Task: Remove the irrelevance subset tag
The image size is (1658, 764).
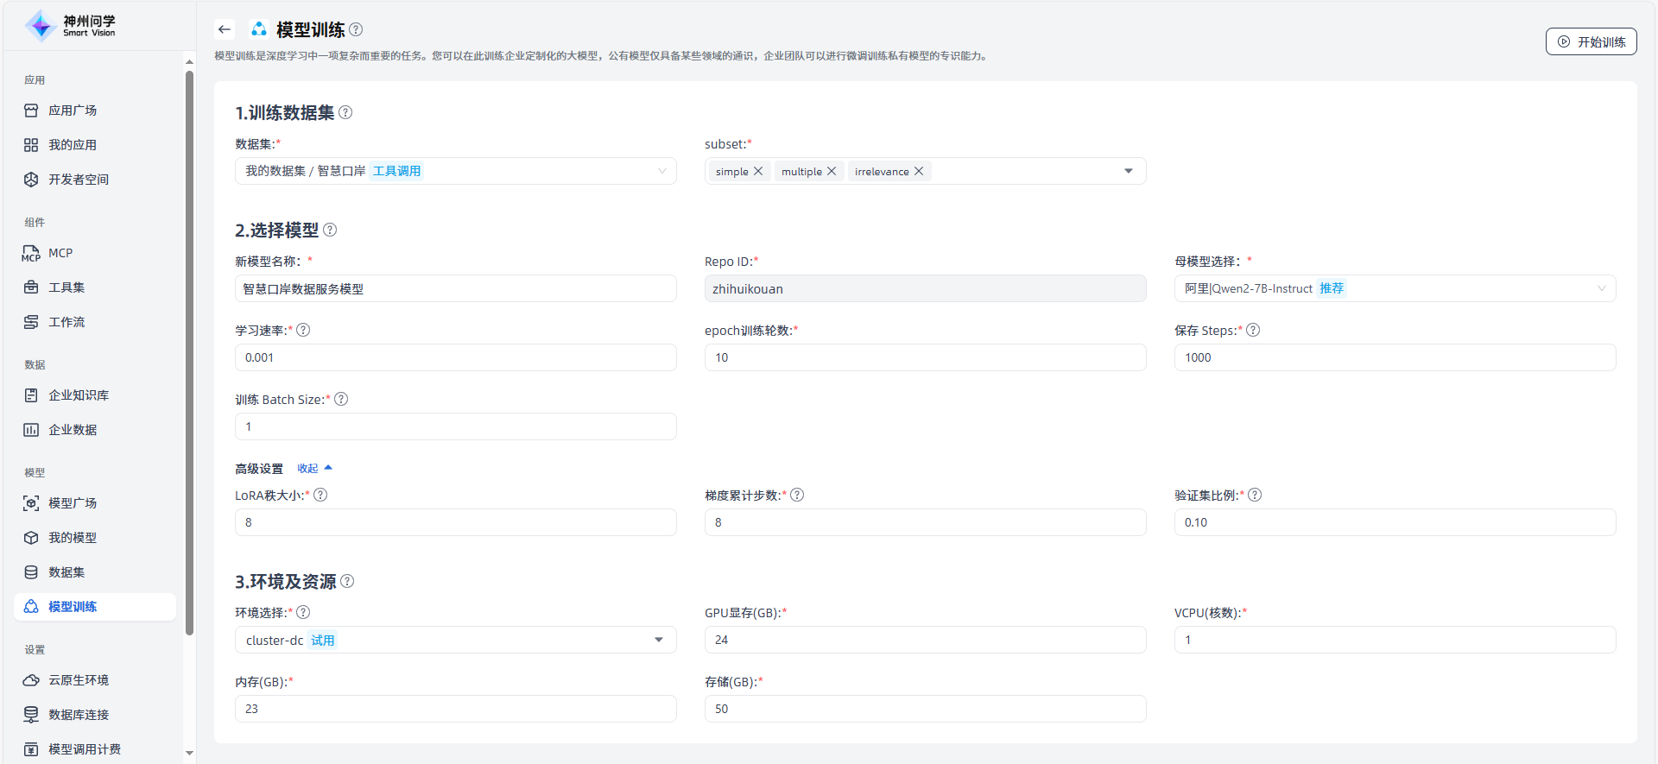Action: [919, 171]
